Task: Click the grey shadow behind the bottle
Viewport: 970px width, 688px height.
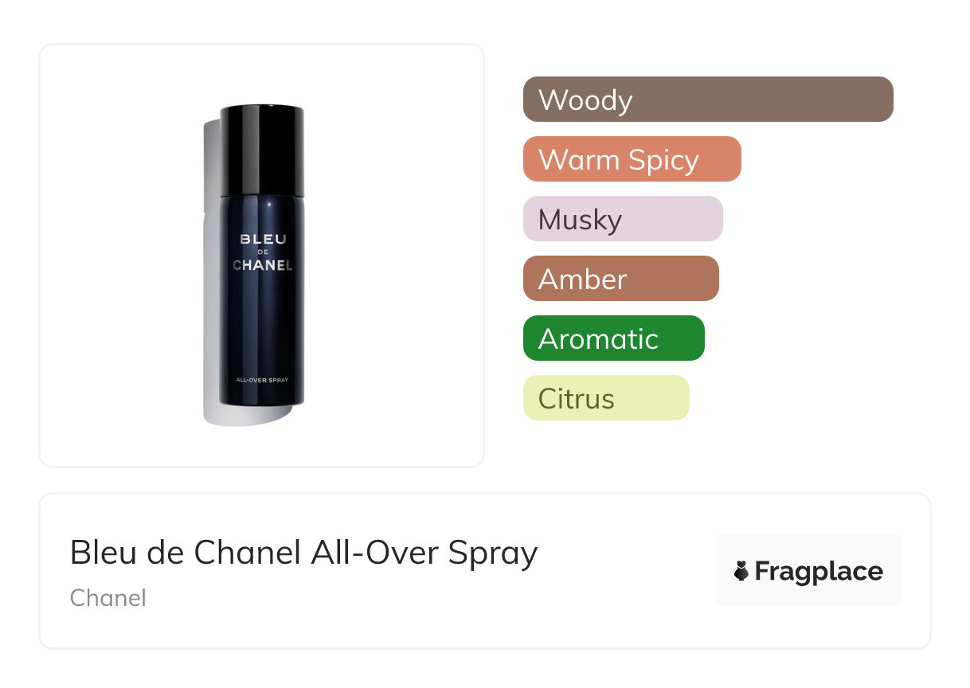Action: pos(210,319)
